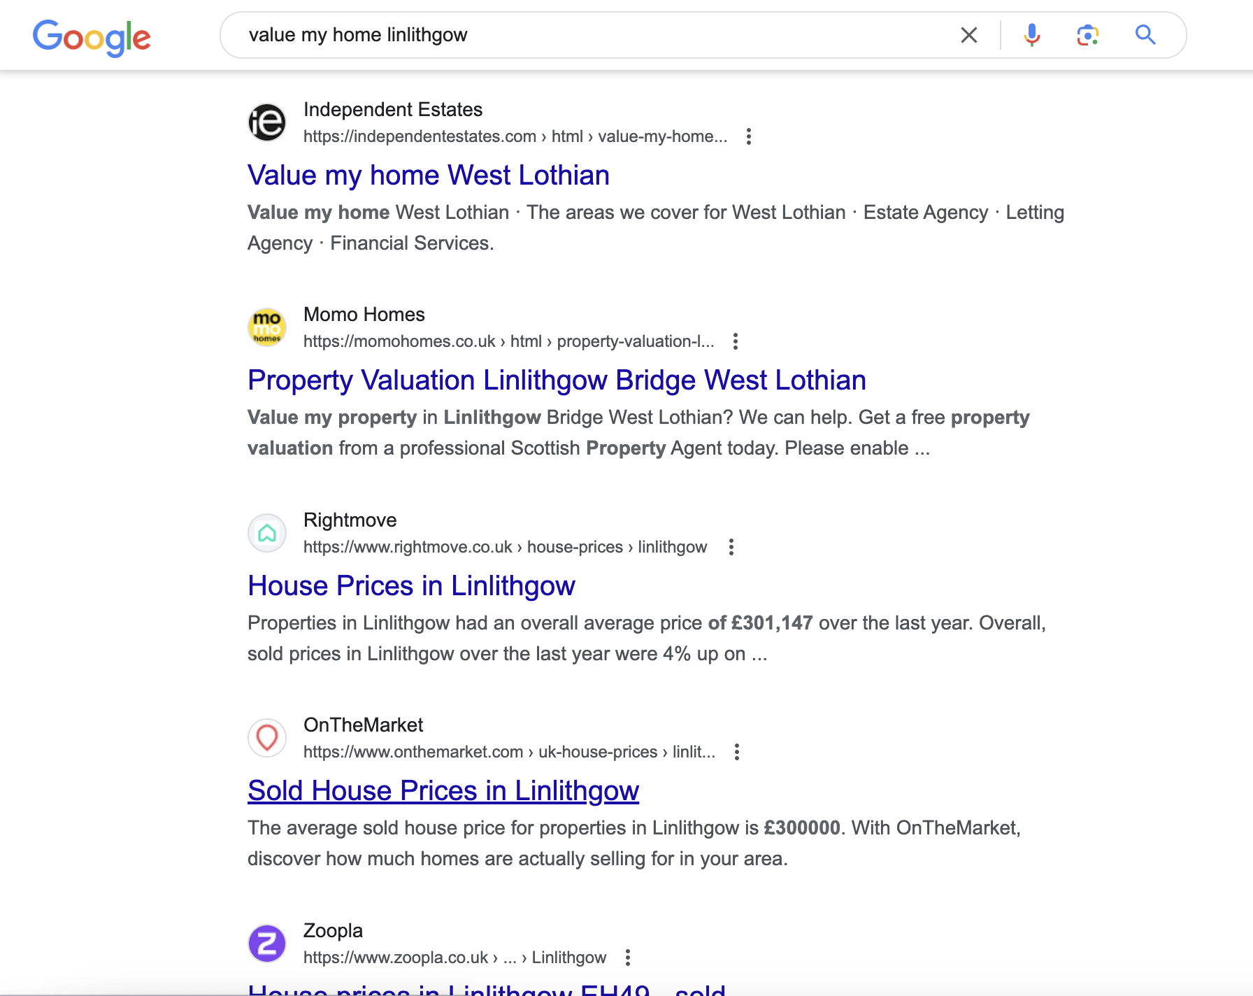Clear the search query text
Image resolution: width=1253 pixels, height=996 pixels.
coord(968,35)
